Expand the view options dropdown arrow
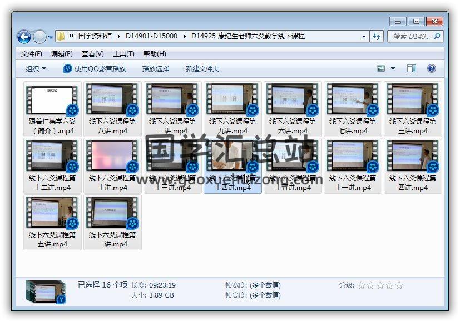The height and width of the screenshot is (322, 460). pos(392,68)
